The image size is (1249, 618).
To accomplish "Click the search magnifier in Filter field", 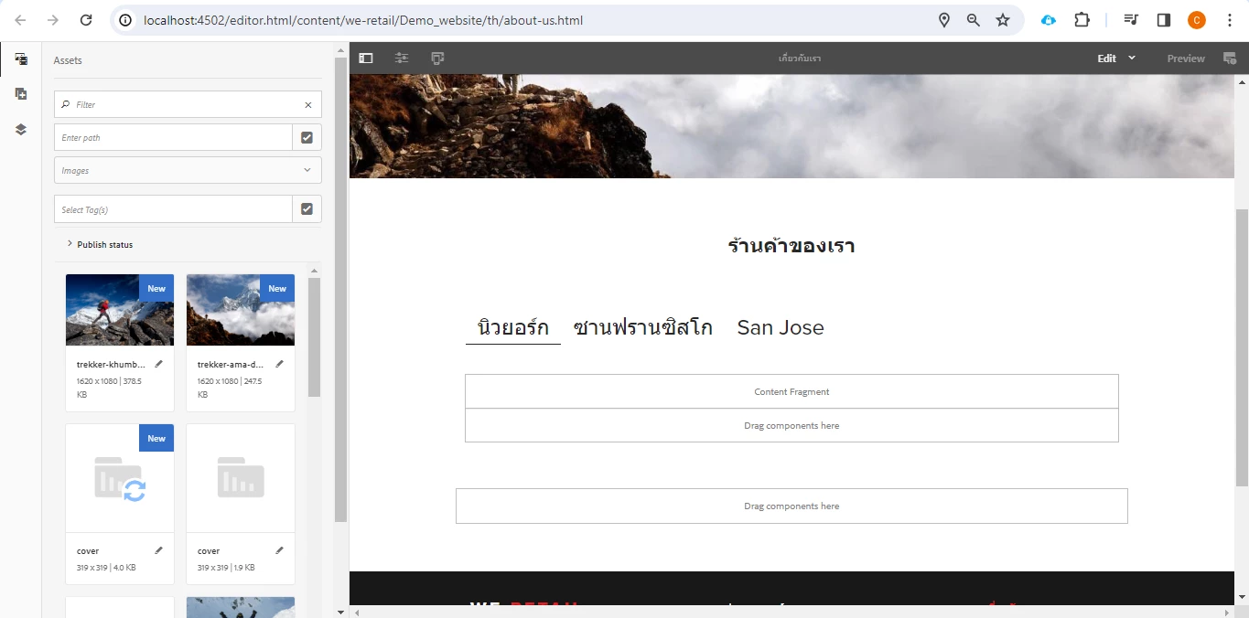I will click(66, 104).
